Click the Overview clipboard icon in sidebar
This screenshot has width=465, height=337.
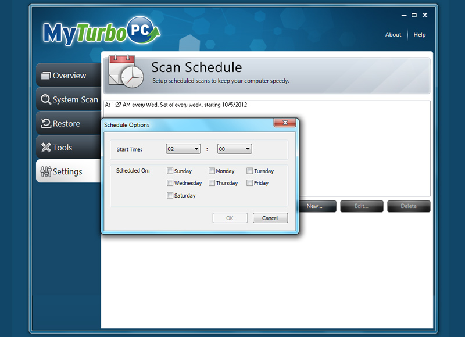(45, 76)
